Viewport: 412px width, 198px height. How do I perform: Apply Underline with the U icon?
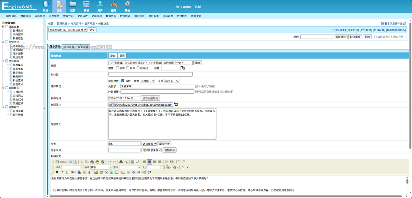pyautogui.click(x=67, y=172)
